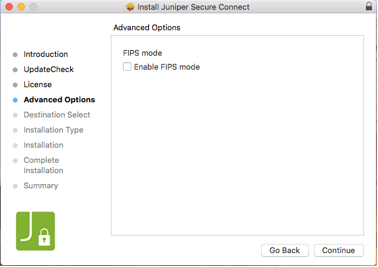378x267 pixels.
Task: Click the Complete Installation step
Action: [43, 165]
